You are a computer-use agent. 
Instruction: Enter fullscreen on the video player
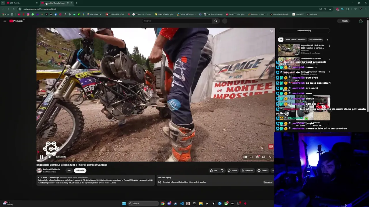(270, 157)
